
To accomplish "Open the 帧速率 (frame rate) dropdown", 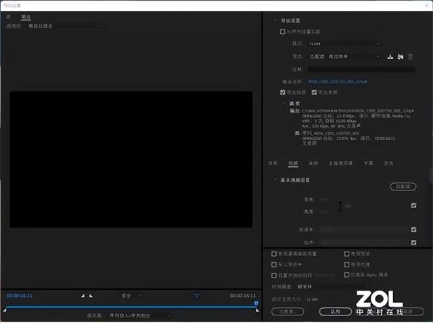I will click(x=363, y=230).
